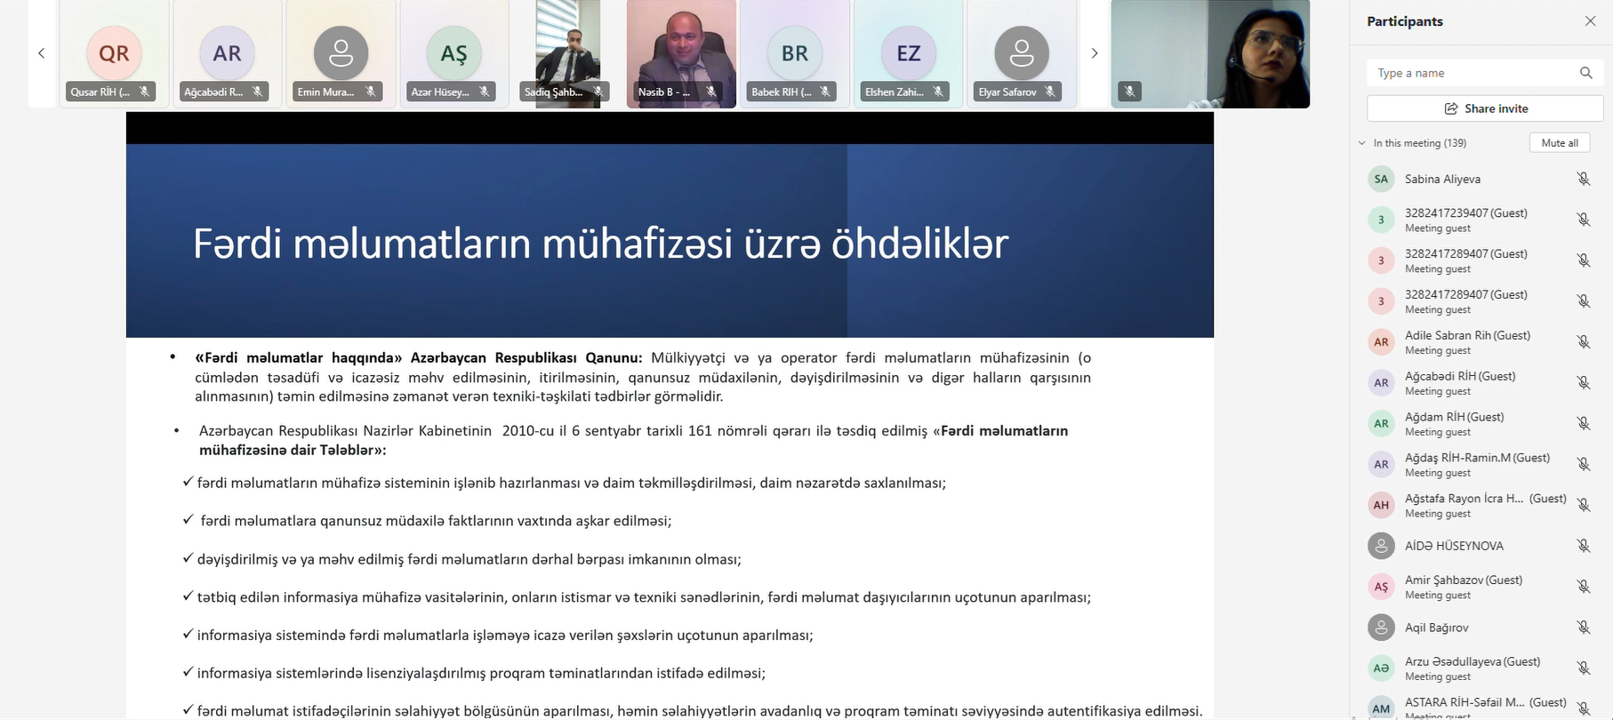Toggle mic icon for 3282417239407 guest
Viewport: 1613px width, 720px height.
pyautogui.click(x=1584, y=220)
